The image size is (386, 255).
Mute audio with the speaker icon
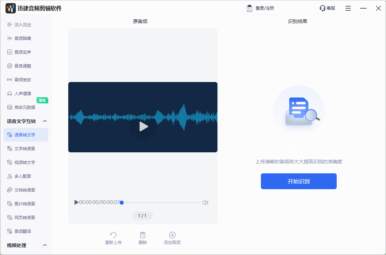tap(205, 203)
